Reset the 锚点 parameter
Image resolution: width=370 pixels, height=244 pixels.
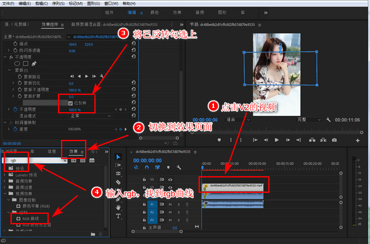tap(133, 43)
